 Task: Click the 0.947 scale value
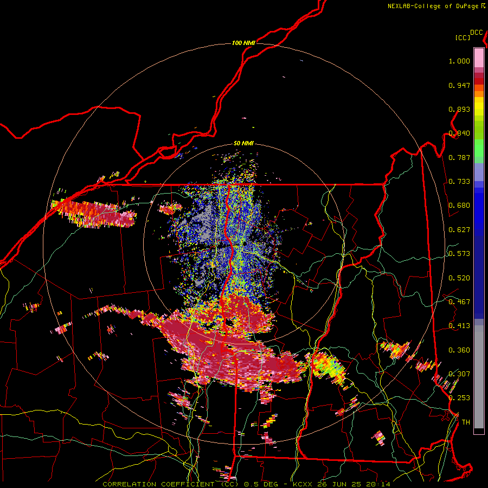click(459, 85)
